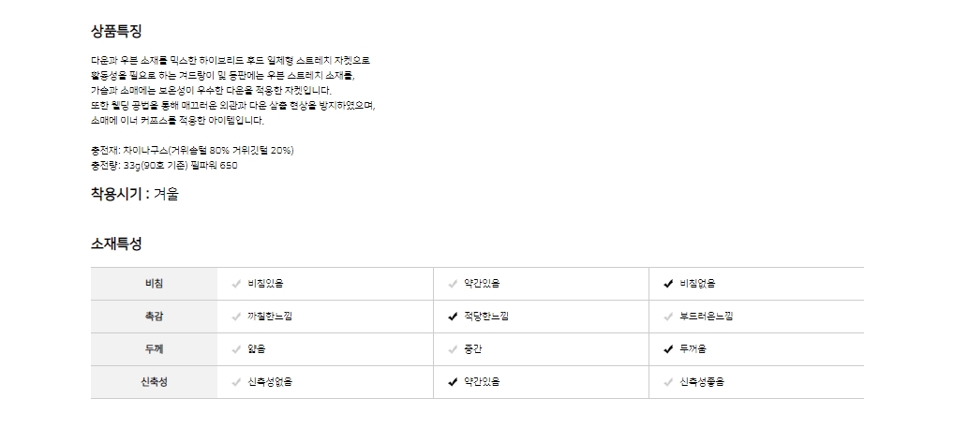The image size is (954, 428).
Task: Click the 두께 row header
Action: [x=154, y=349]
